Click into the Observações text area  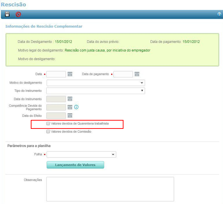110,189
